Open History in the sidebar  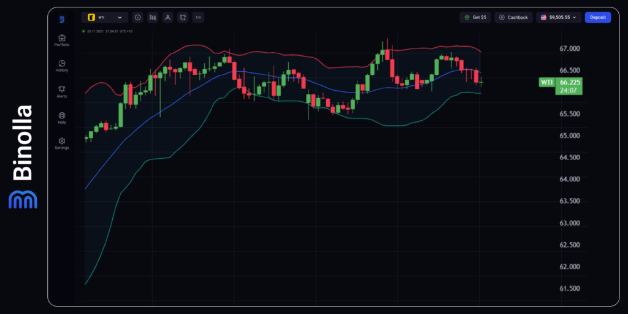point(62,66)
